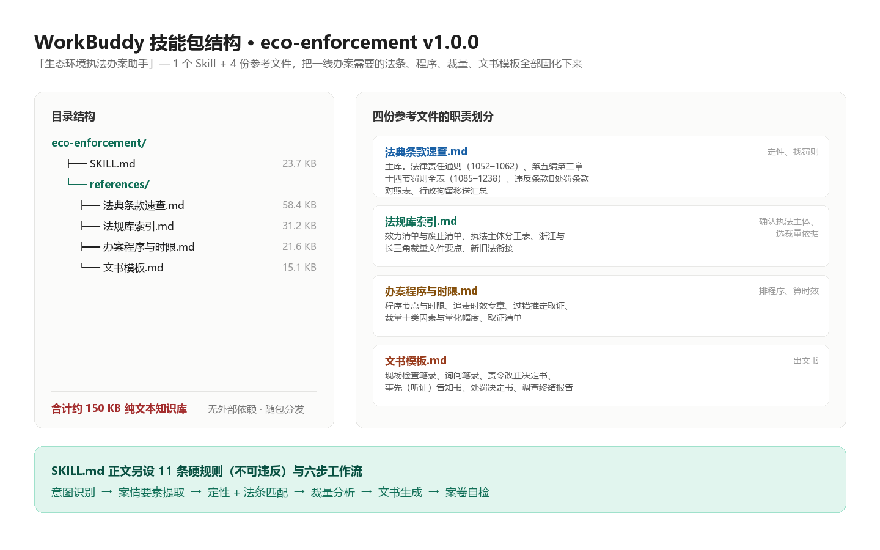Click the 23.7 KB file size

click(299, 164)
